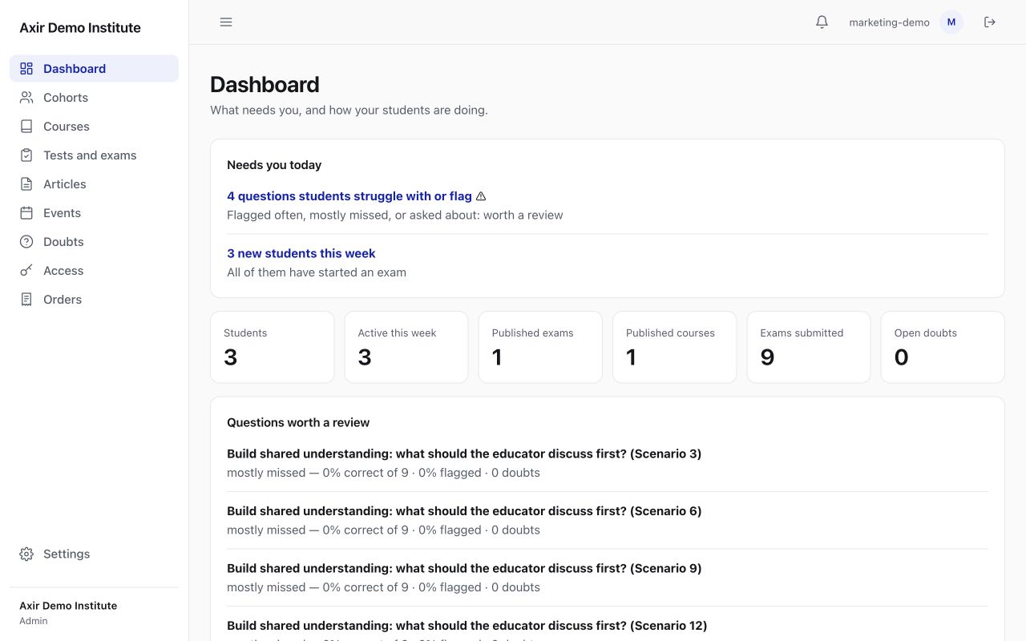Open notifications with the bell icon

pos(822,22)
